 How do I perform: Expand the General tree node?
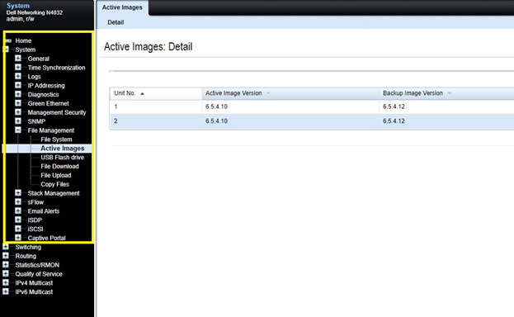pos(18,59)
